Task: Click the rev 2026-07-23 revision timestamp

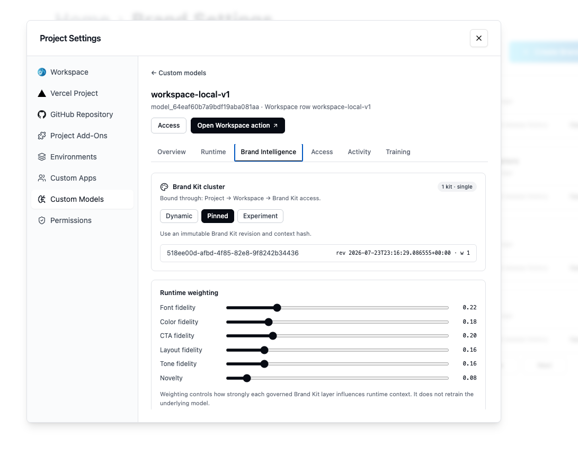Action: click(x=393, y=253)
